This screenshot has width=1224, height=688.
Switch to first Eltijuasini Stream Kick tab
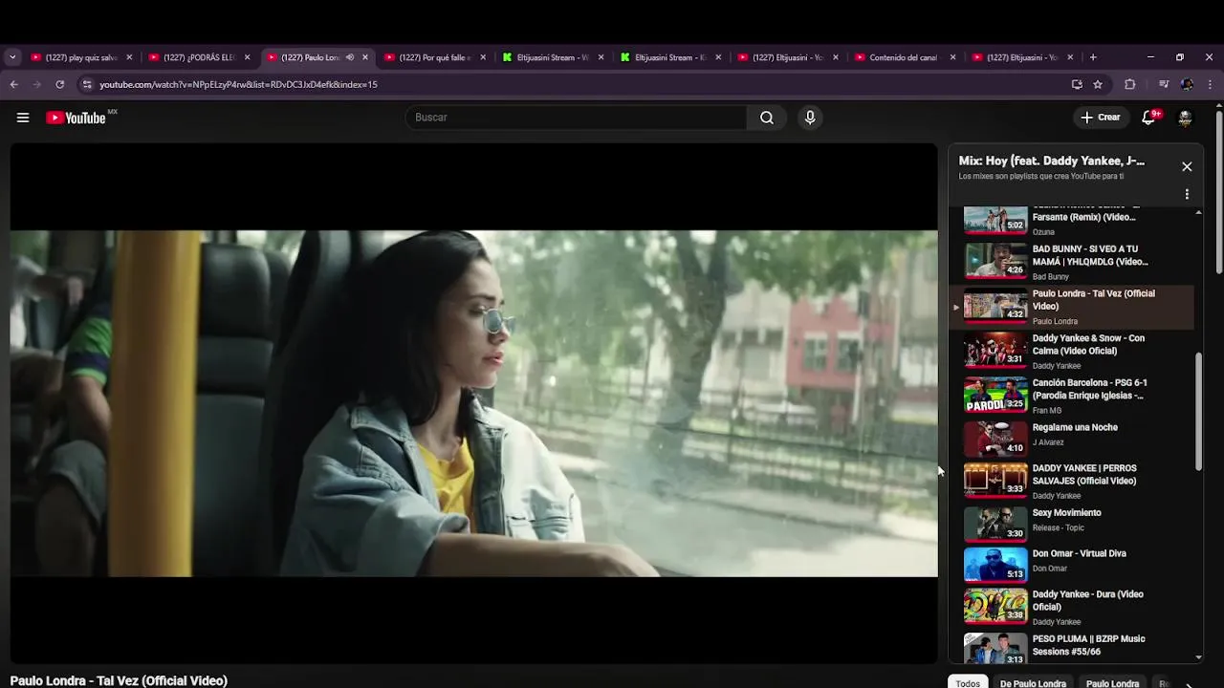(x=553, y=57)
